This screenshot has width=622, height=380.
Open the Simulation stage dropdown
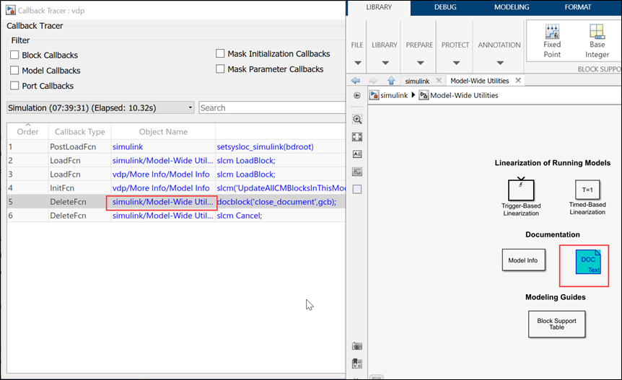(x=100, y=107)
